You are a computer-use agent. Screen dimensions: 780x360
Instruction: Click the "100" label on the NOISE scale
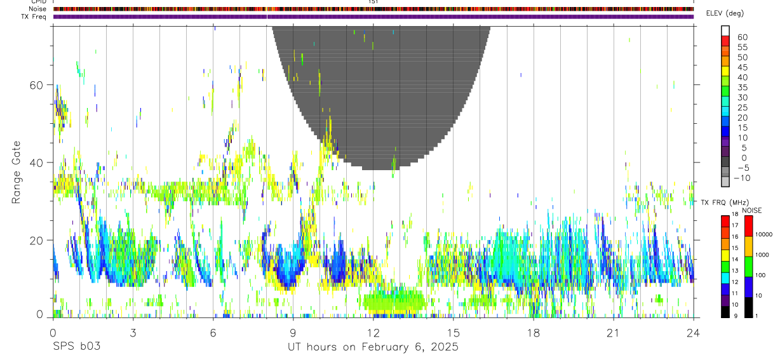(x=760, y=275)
